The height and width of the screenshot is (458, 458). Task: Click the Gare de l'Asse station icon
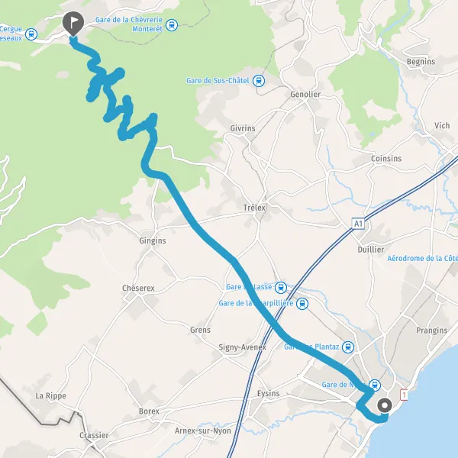[281, 288]
